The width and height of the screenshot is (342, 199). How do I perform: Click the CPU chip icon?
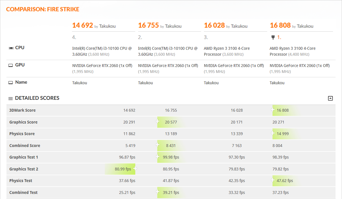point(11,48)
